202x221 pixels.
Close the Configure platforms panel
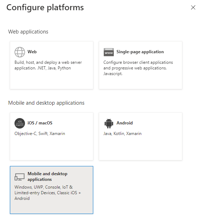click(193, 7)
